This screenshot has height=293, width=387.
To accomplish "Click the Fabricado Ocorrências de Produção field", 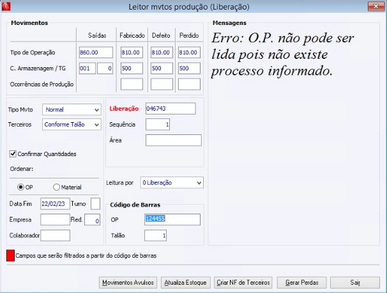I will pyautogui.click(x=132, y=84).
